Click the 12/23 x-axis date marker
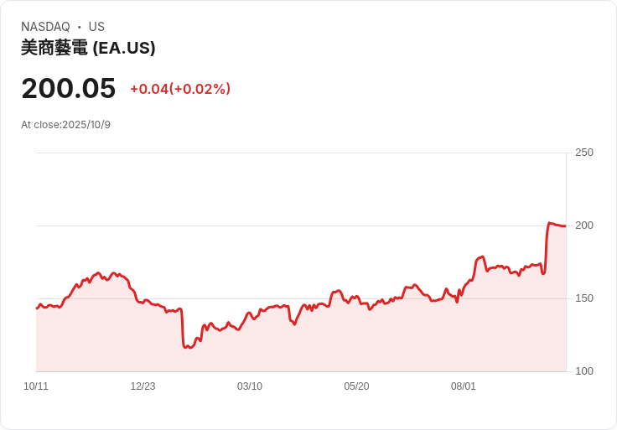The image size is (617, 430). pyautogui.click(x=143, y=386)
